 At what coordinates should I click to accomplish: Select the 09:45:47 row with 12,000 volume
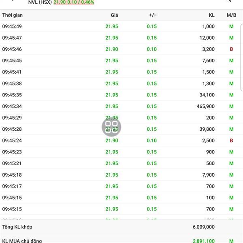point(120,38)
